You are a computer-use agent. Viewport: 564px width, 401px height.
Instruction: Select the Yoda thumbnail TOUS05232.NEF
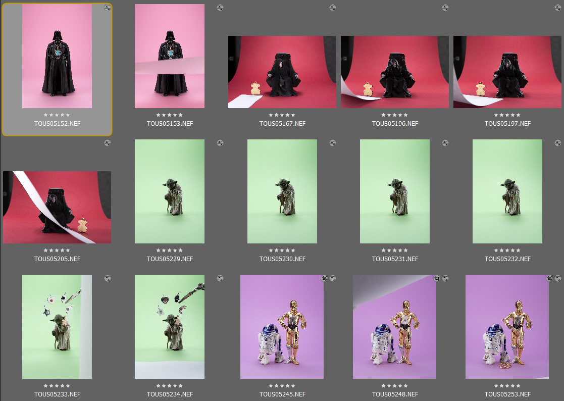(x=507, y=191)
